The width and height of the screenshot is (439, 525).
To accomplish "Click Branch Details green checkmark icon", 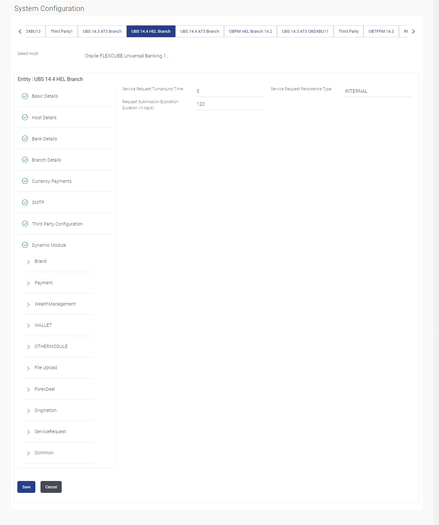I will [x=25, y=160].
